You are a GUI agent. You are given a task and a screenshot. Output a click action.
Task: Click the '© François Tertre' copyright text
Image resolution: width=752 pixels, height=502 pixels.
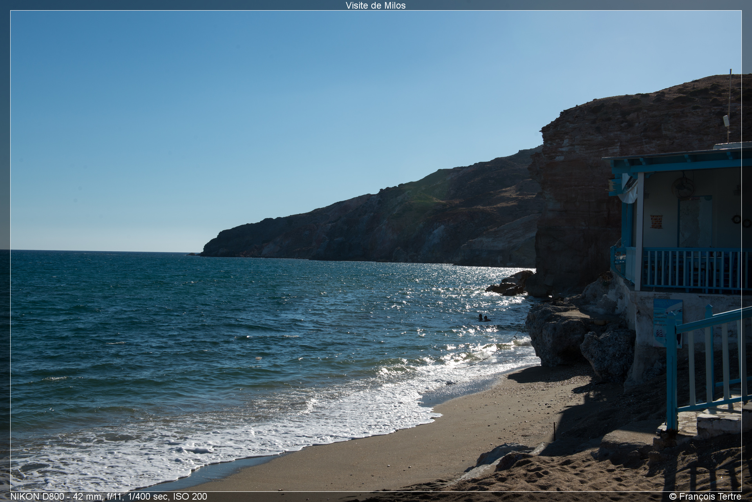[705, 497]
